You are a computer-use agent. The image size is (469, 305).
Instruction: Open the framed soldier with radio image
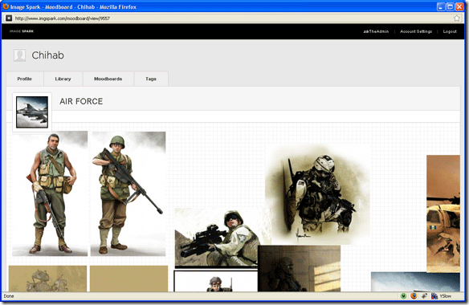[216, 281]
